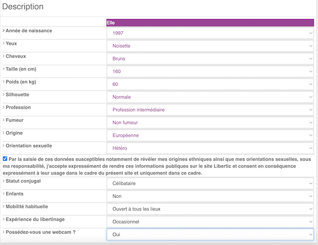
Task: Open the Silhouette dropdown showing Normale
Action: 210,97
